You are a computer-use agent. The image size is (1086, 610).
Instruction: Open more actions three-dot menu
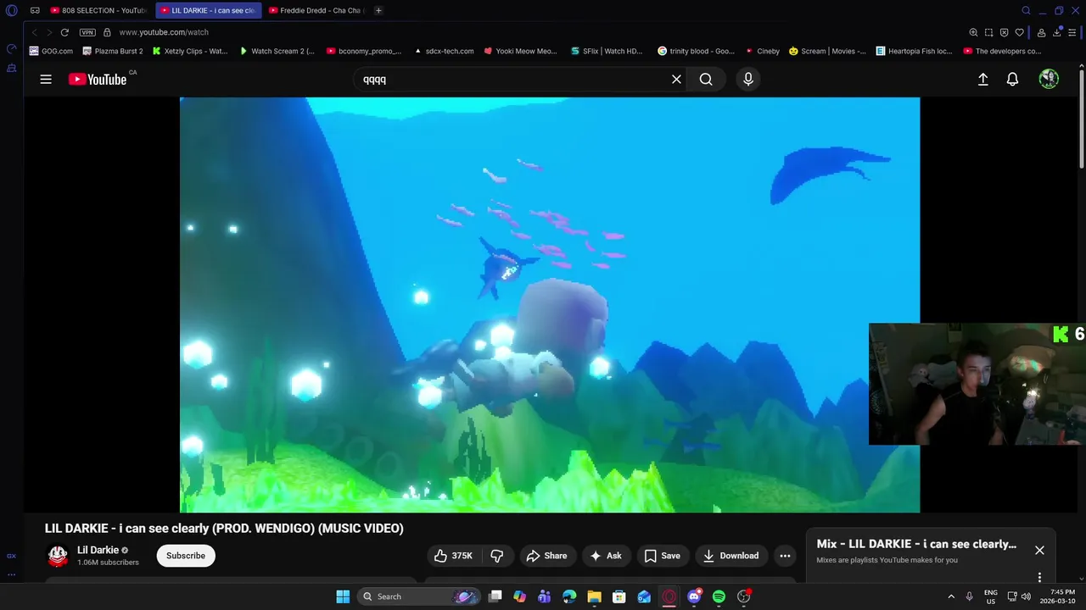pos(785,556)
